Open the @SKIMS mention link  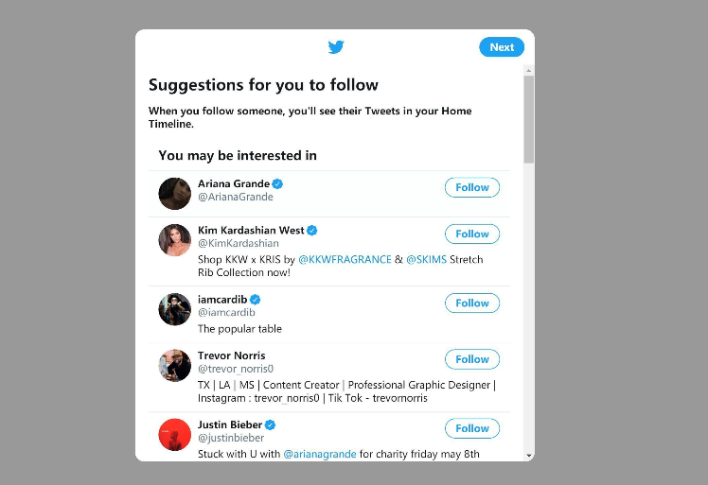(426, 259)
